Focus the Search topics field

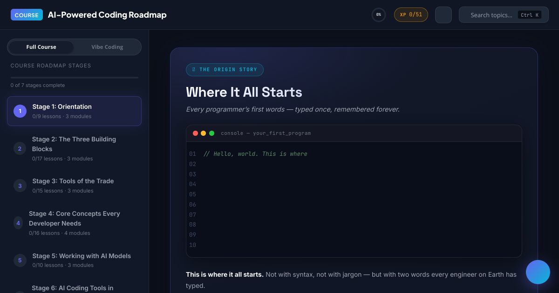coord(504,15)
